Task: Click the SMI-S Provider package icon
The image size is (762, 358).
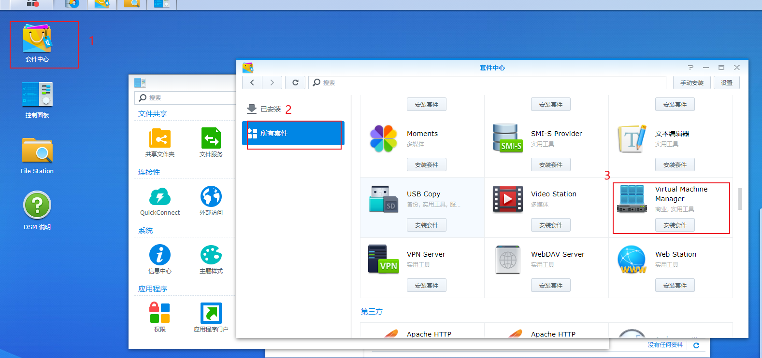Action: [x=508, y=138]
